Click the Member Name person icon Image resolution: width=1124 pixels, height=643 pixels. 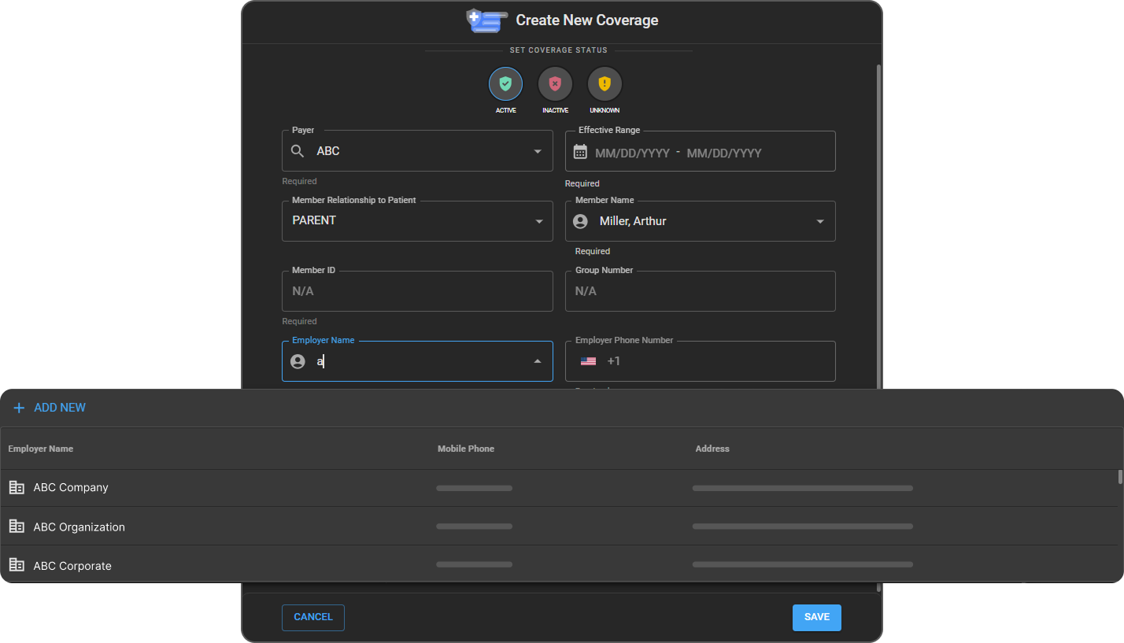[x=580, y=221]
